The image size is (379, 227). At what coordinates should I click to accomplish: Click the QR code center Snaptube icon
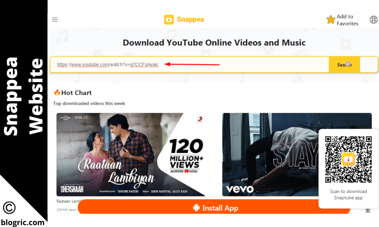(348, 159)
